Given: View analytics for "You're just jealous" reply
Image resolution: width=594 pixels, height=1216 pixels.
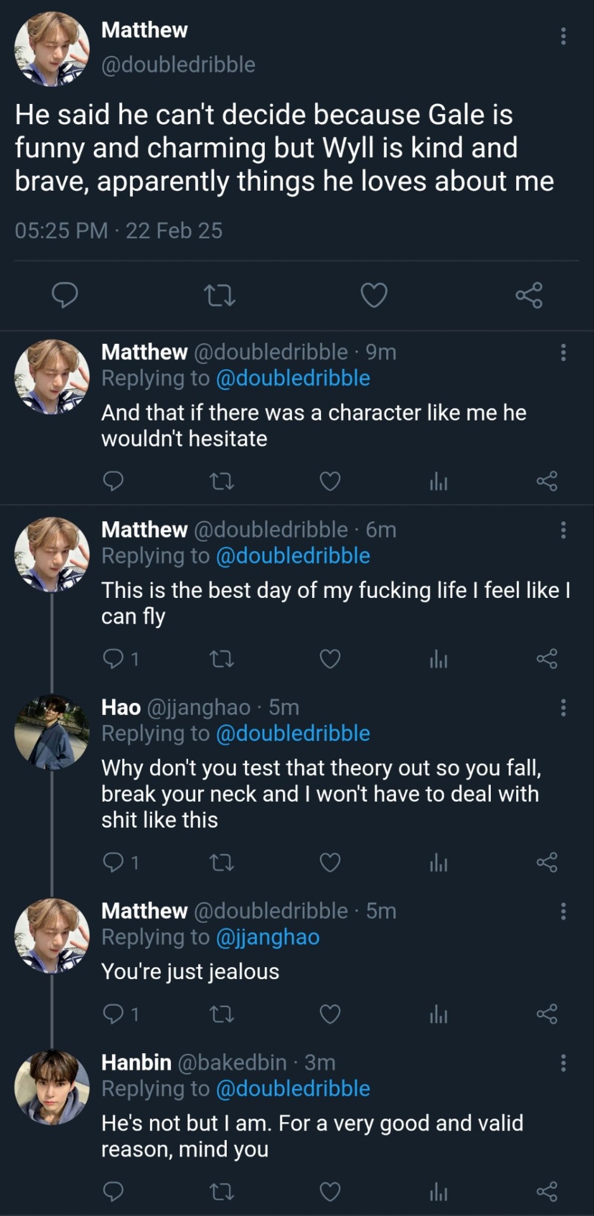Looking at the screenshot, I should (438, 1015).
